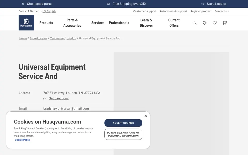This screenshot has width=248, height=155.
Task: Open the Current Offers menu
Action: 174,23
